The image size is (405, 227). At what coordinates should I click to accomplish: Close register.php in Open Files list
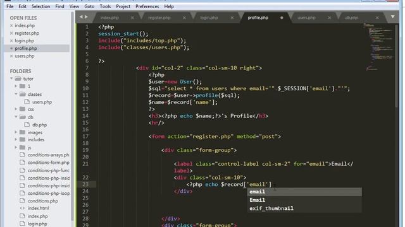(11, 33)
